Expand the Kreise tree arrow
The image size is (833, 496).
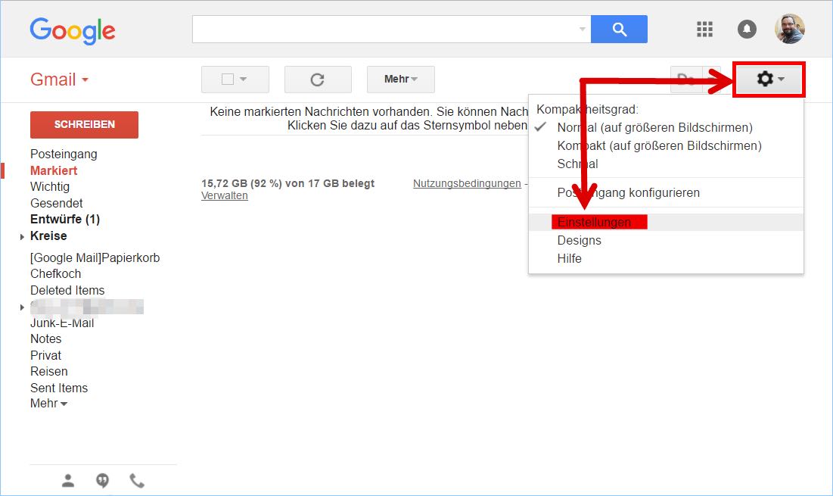point(22,236)
